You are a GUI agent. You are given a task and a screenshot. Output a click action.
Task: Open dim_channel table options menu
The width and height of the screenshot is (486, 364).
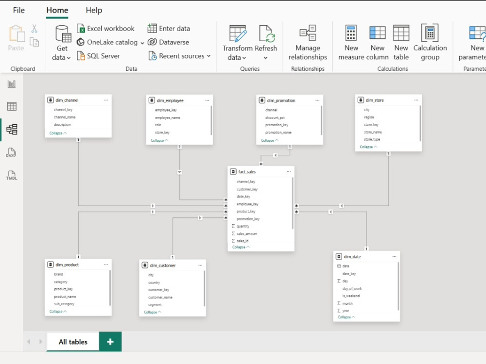pos(106,100)
